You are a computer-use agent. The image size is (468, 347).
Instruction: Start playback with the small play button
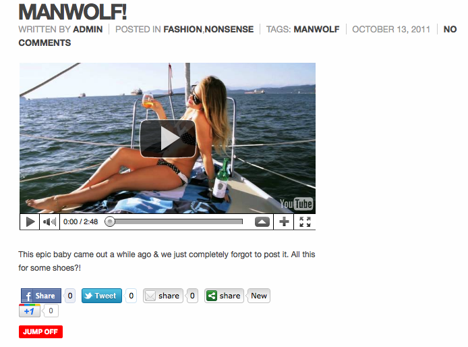coord(30,221)
